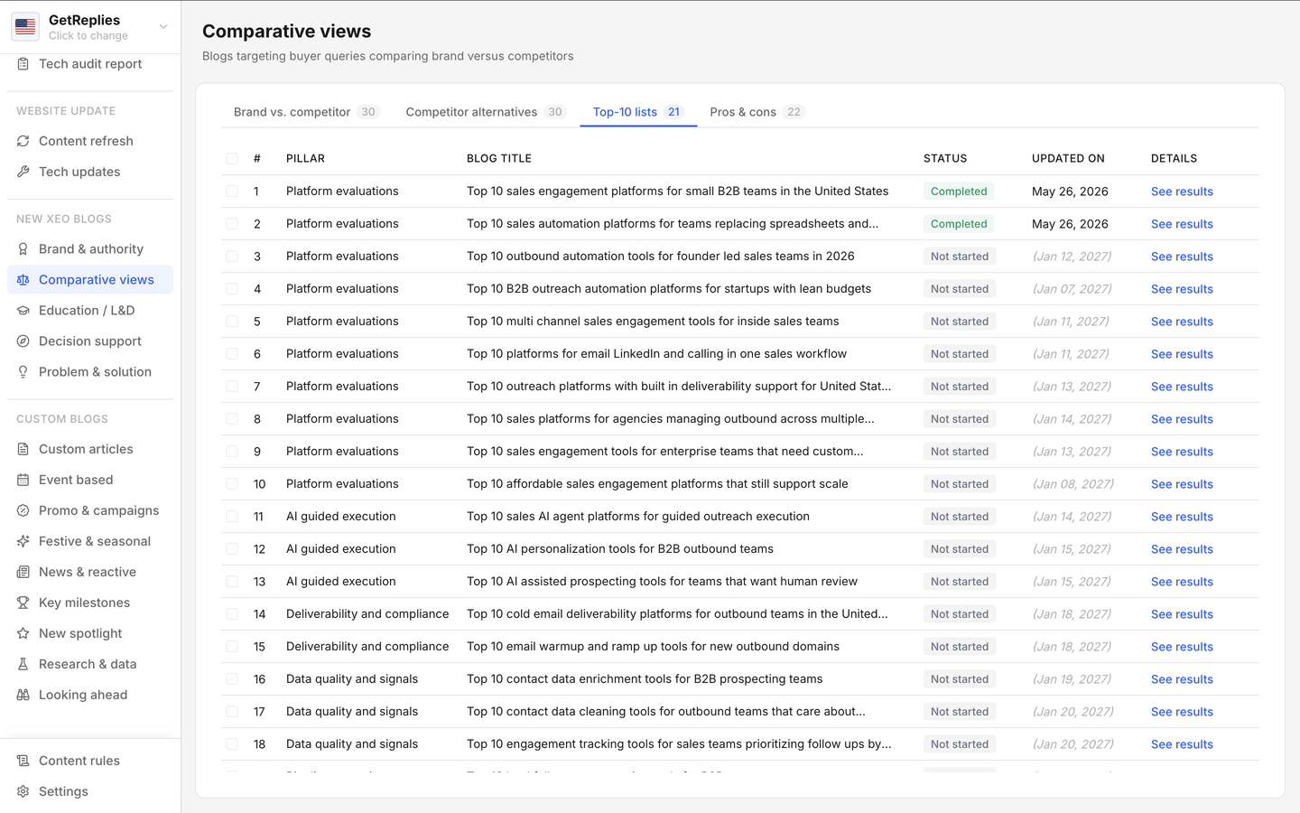1300x813 pixels.
Task: Click the UPDATED ON column header
Action: [1068, 158]
